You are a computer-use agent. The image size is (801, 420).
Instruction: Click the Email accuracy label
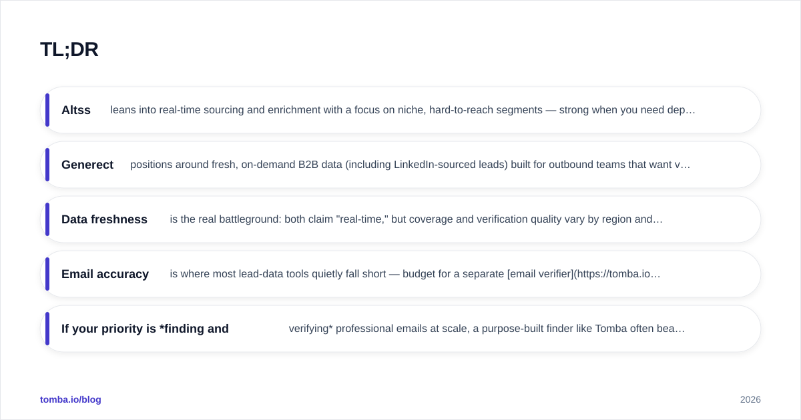coord(105,274)
